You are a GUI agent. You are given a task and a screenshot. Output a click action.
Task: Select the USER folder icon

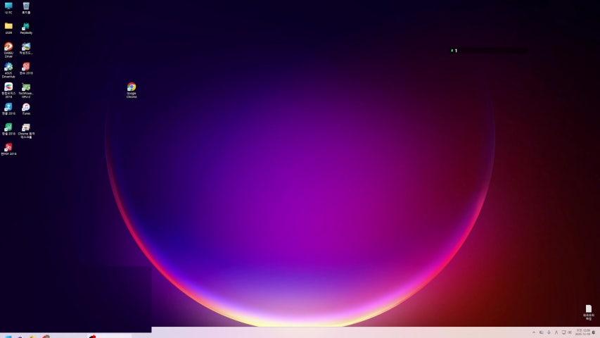(8, 28)
